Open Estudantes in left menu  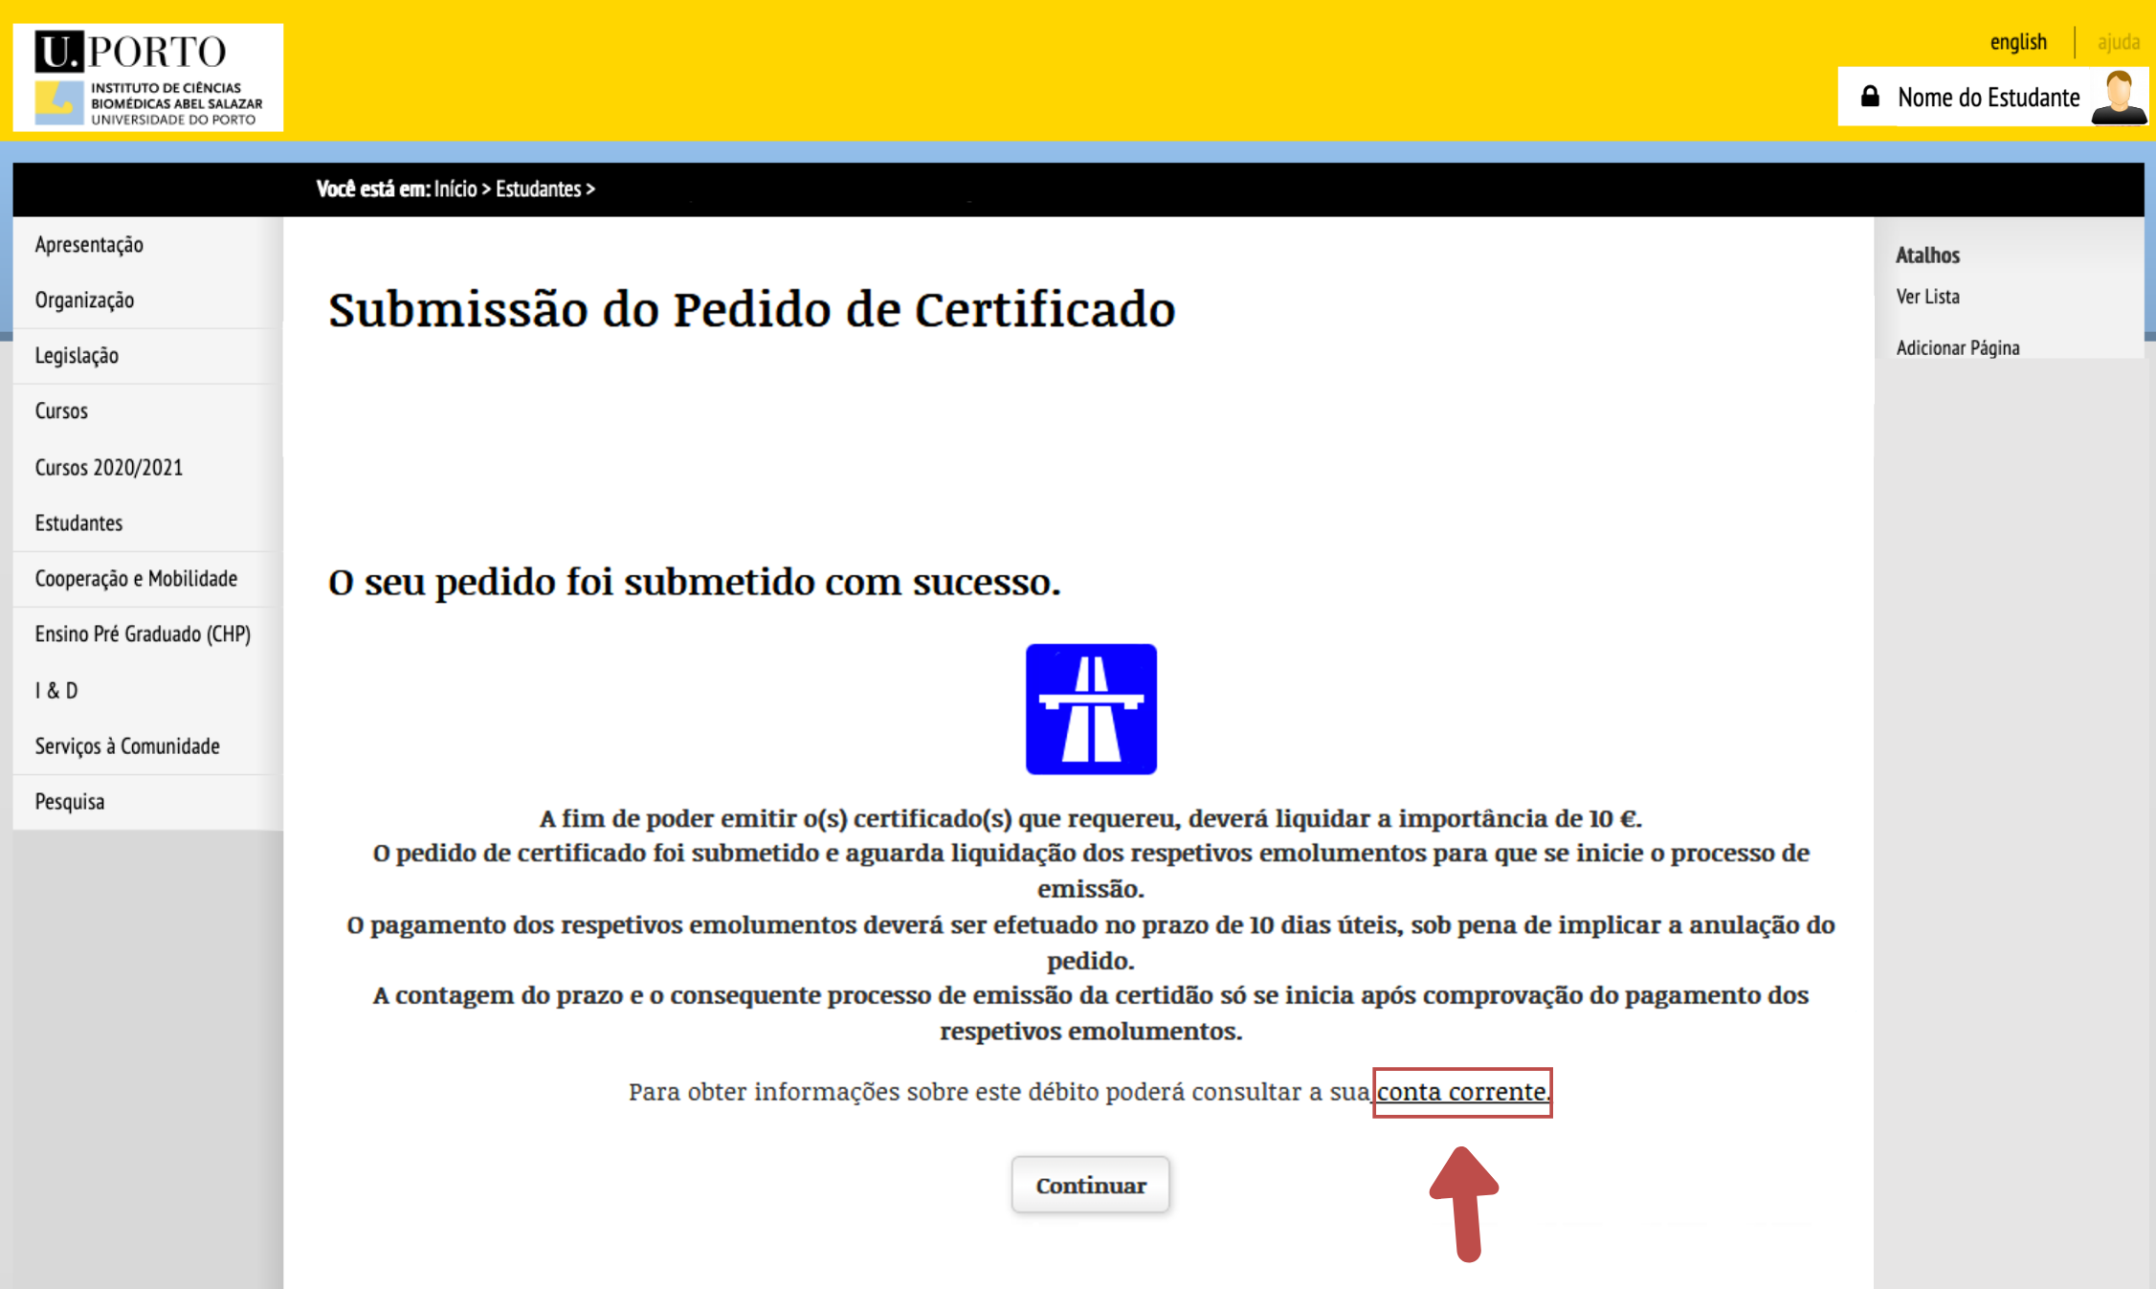pos(78,523)
